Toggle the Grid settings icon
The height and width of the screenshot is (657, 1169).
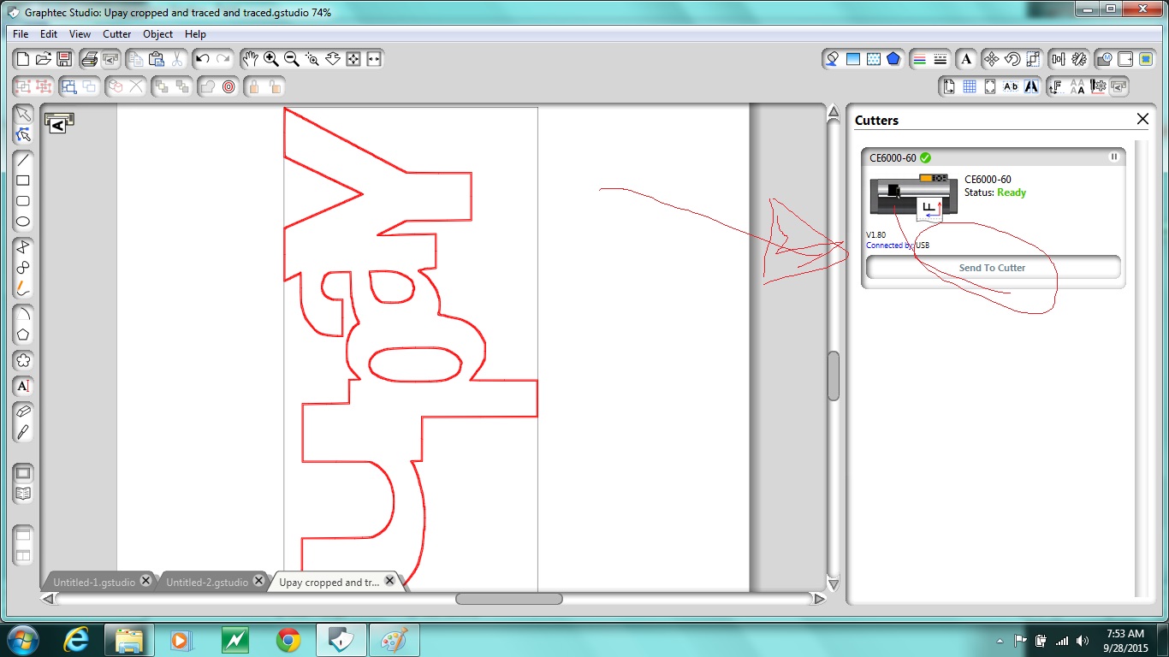pyautogui.click(x=969, y=86)
